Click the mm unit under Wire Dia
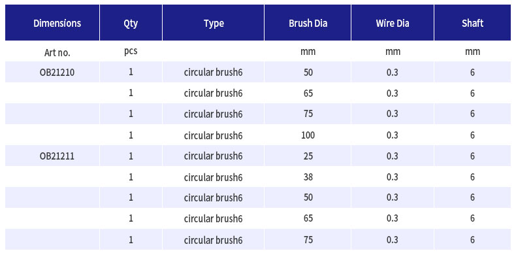The width and height of the screenshot is (516, 255). pos(393,52)
